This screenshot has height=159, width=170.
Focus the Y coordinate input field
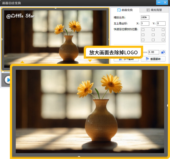tap(161, 23)
